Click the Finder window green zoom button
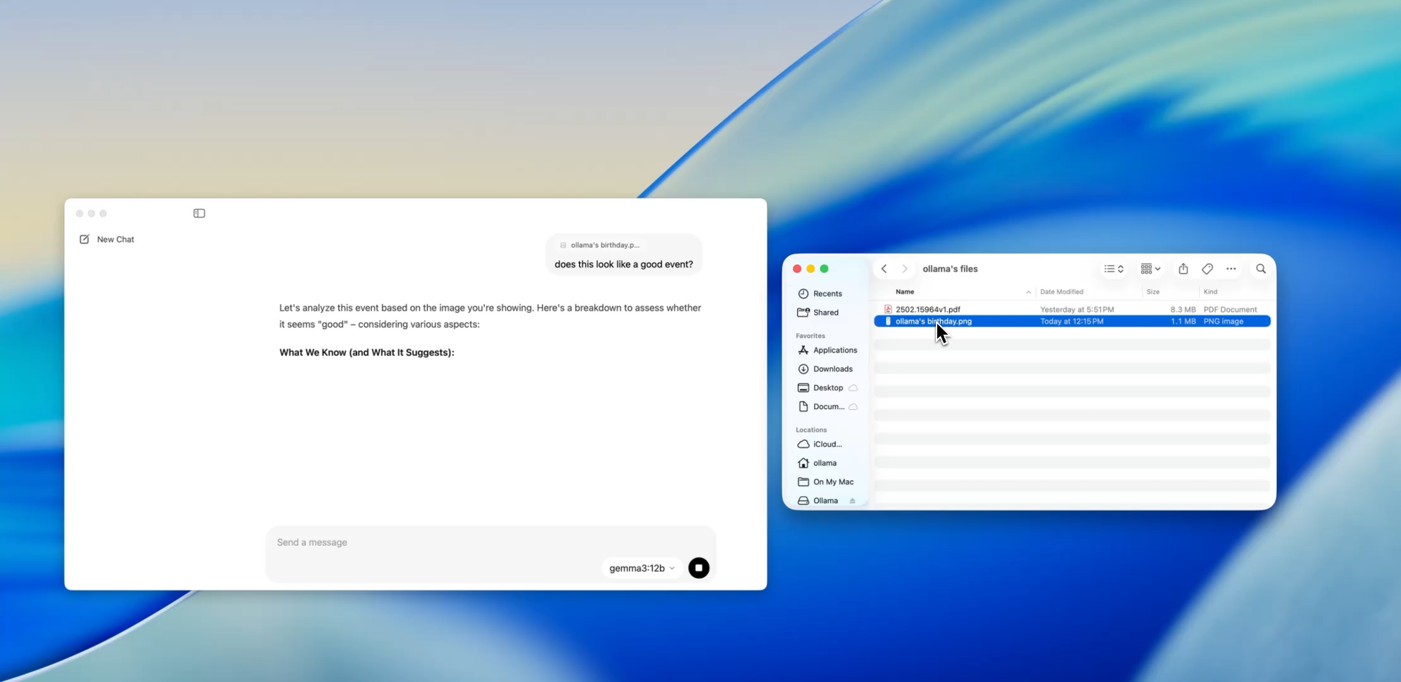Viewport: 1401px width, 682px height. point(824,268)
